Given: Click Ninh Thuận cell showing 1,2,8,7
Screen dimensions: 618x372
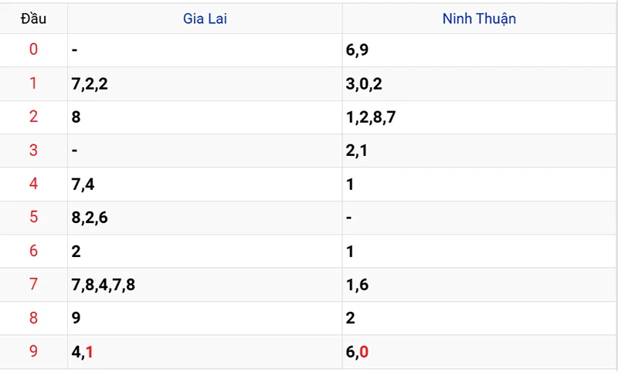Looking at the screenshot, I should coord(479,117).
